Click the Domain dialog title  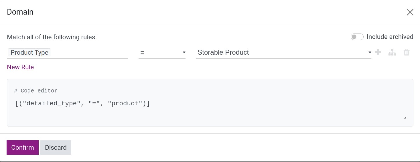(x=20, y=12)
